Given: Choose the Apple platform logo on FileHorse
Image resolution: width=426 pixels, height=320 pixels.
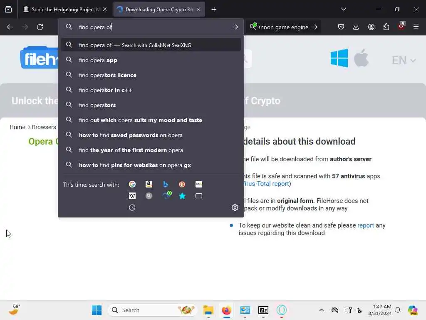Looking at the screenshot, I should (x=362, y=58).
